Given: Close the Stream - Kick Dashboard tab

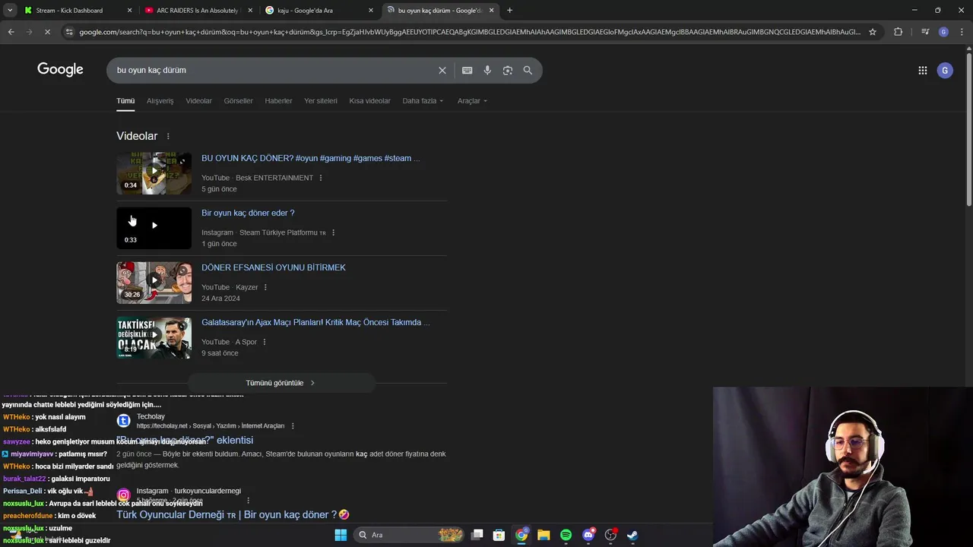Looking at the screenshot, I should [129, 11].
